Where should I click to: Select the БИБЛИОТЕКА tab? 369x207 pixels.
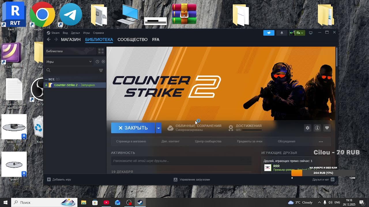pyautogui.click(x=99, y=39)
